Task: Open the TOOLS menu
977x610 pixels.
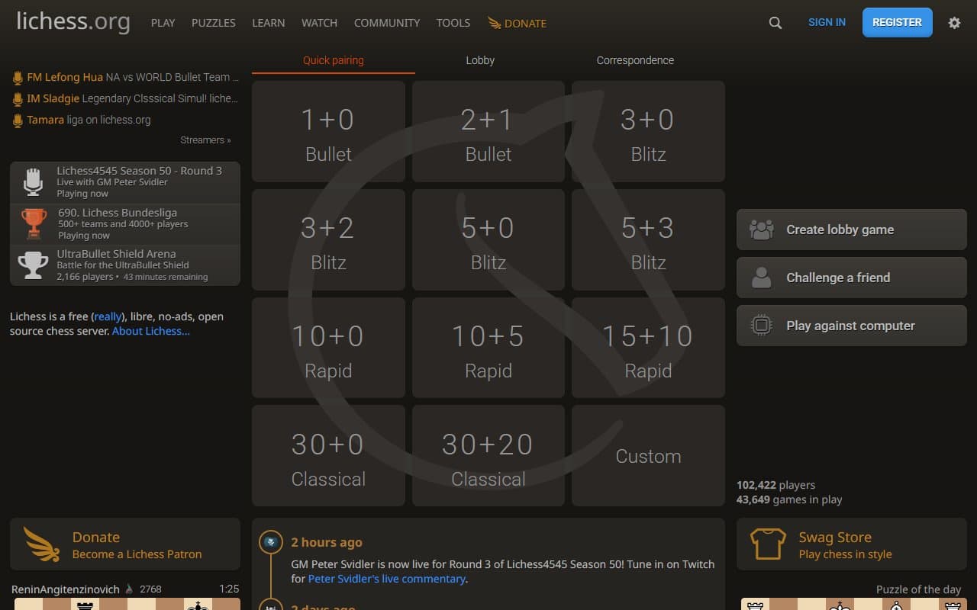Action: [453, 23]
